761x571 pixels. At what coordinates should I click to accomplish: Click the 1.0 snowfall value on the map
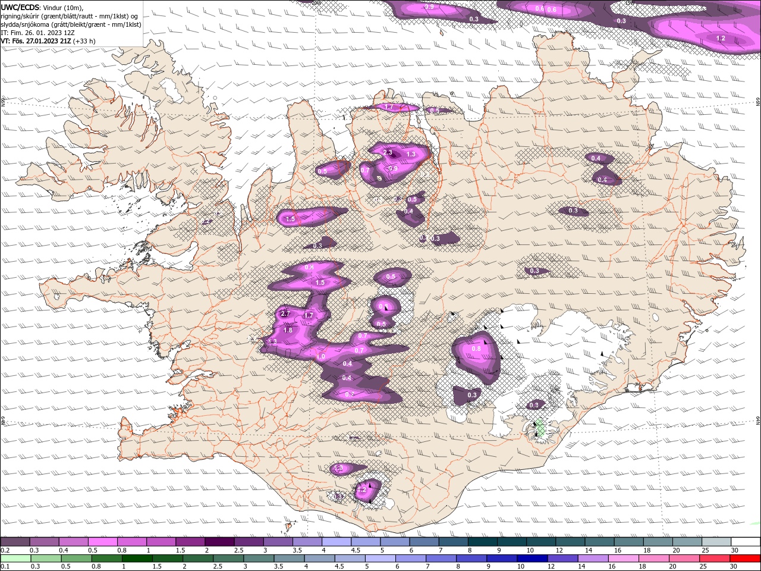pyautogui.click(x=321, y=356)
